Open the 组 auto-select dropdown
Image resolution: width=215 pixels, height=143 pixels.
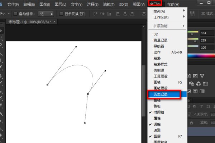click(x=46, y=14)
